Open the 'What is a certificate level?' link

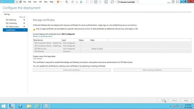42,36
